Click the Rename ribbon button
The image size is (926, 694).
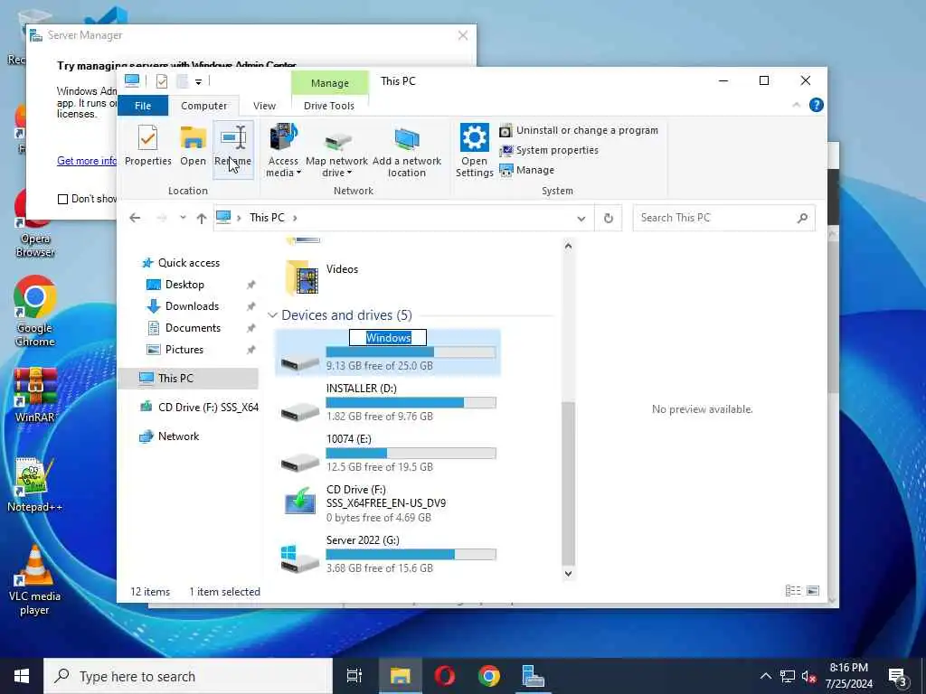(232, 149)
